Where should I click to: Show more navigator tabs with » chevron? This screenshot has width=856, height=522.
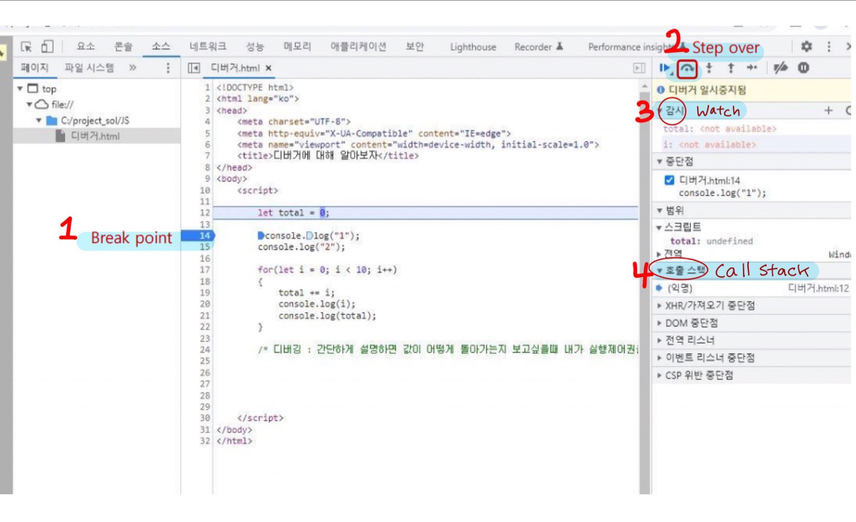pos(133,68)
